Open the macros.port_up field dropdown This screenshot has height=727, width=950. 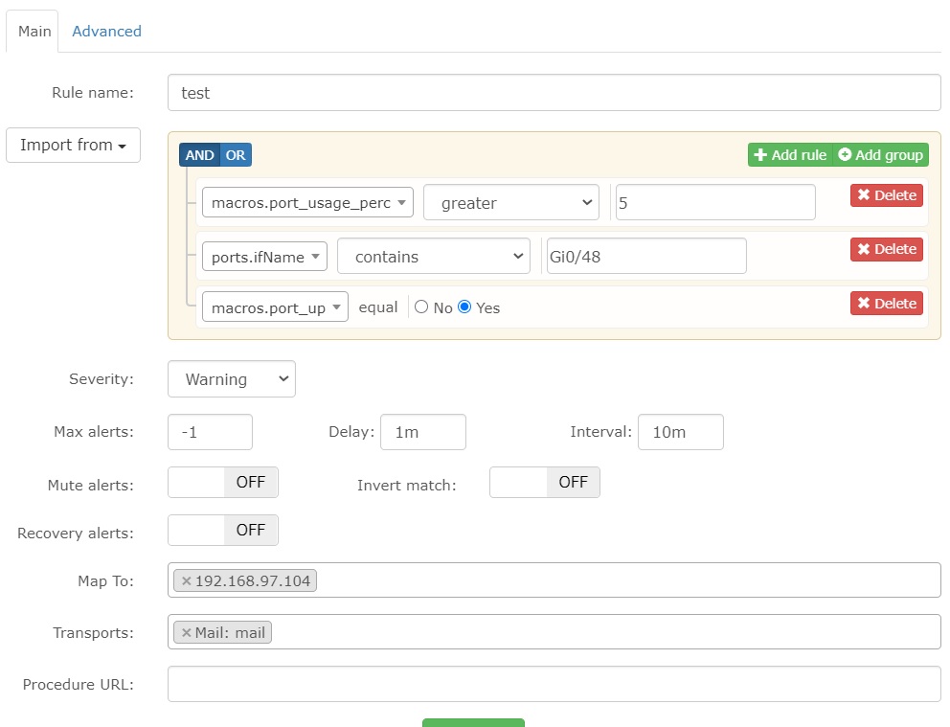point(275,307)
